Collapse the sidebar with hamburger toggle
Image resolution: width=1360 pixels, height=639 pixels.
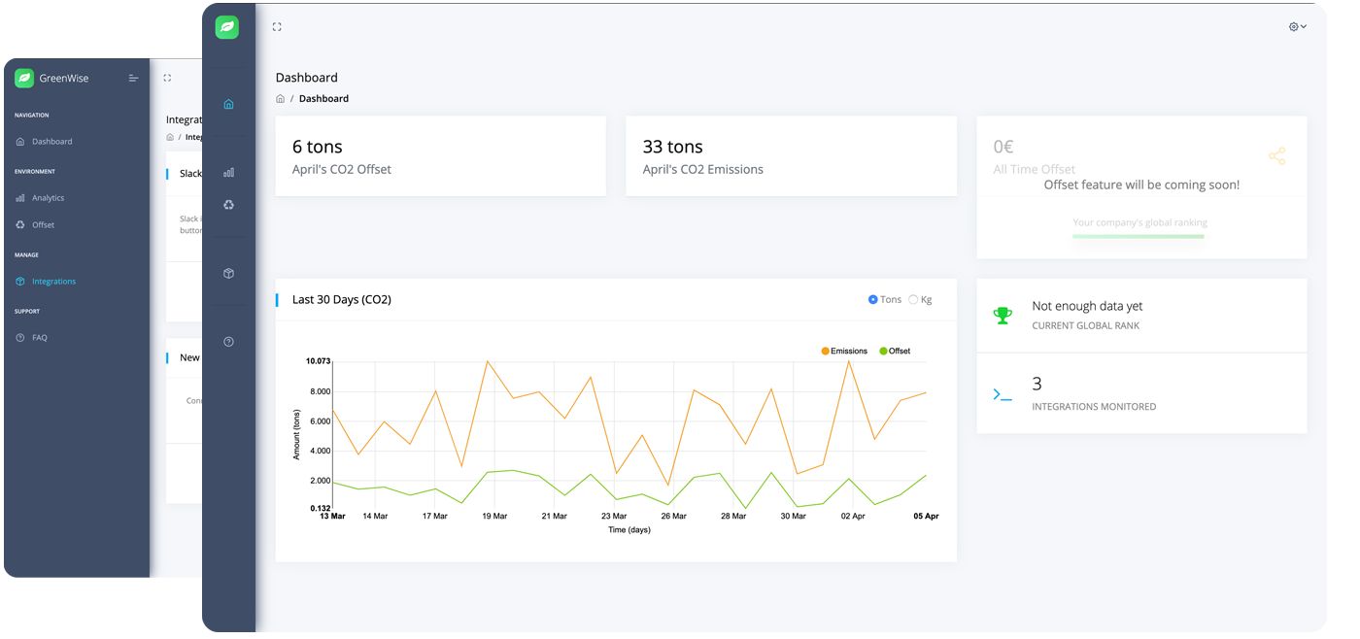pos(134,78)
